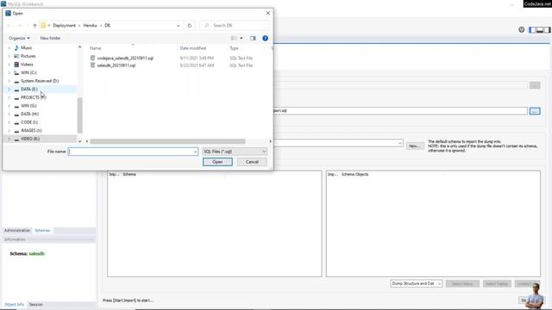The image size is (552, 310).
Task: Click the codejava_salesdb_20210911.sql file icon
Action: (92, 58)
